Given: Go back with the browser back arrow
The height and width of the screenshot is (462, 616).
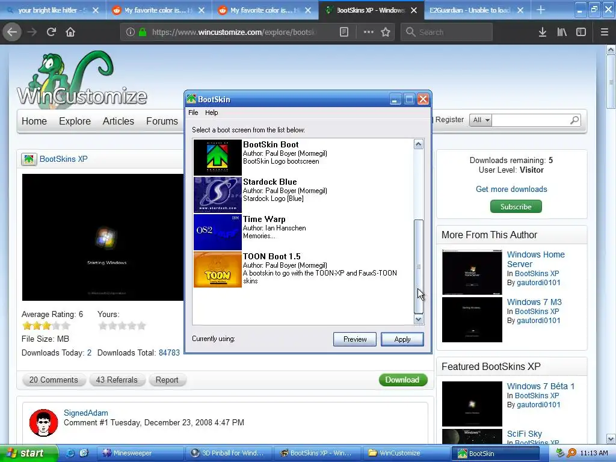Looking at the screenshot, I should coord(12,32).
